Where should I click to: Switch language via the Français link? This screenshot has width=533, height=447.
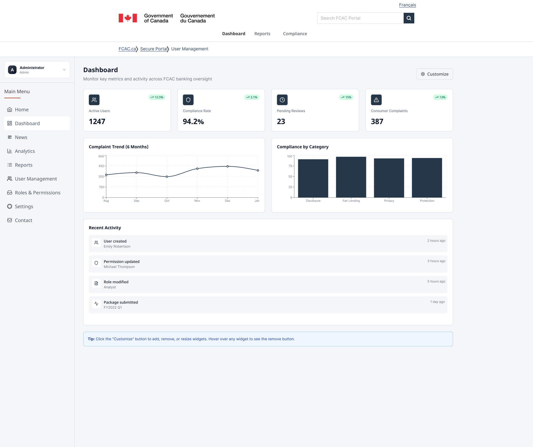(407, 5)
